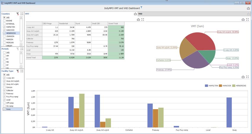Export the entire dashboard via top-right icon

pyautogui.click(x=248, y=8)
